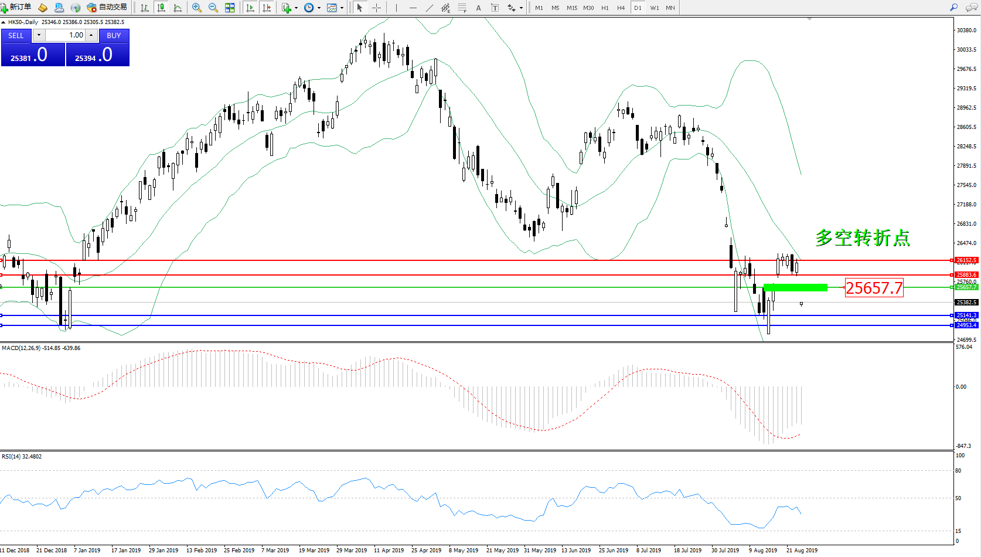Image resolution: width=981 pixels, height=557 pixels.
Task: Select the trendline drawing tool
Action: tap(430, 8)
